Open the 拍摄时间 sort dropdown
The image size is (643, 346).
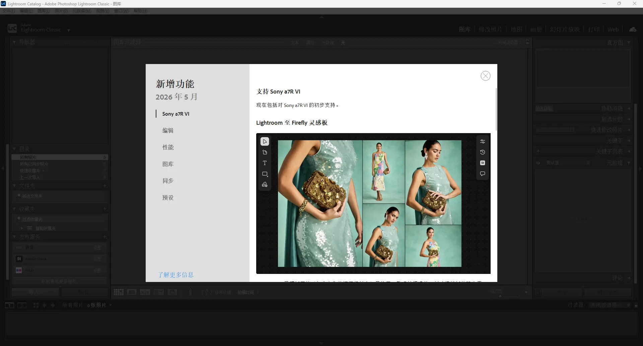pyautogui.click(x=248, y=292)
